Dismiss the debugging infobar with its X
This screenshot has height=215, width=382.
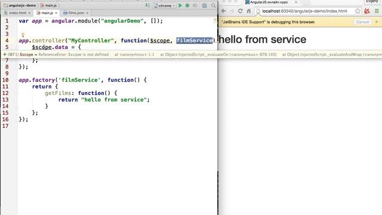(377, 22)
